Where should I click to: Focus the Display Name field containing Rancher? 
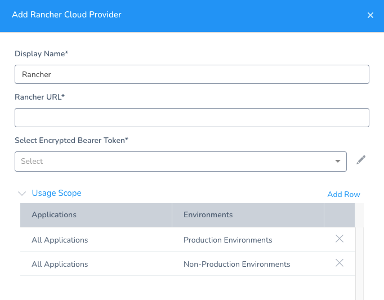(192, 74)
